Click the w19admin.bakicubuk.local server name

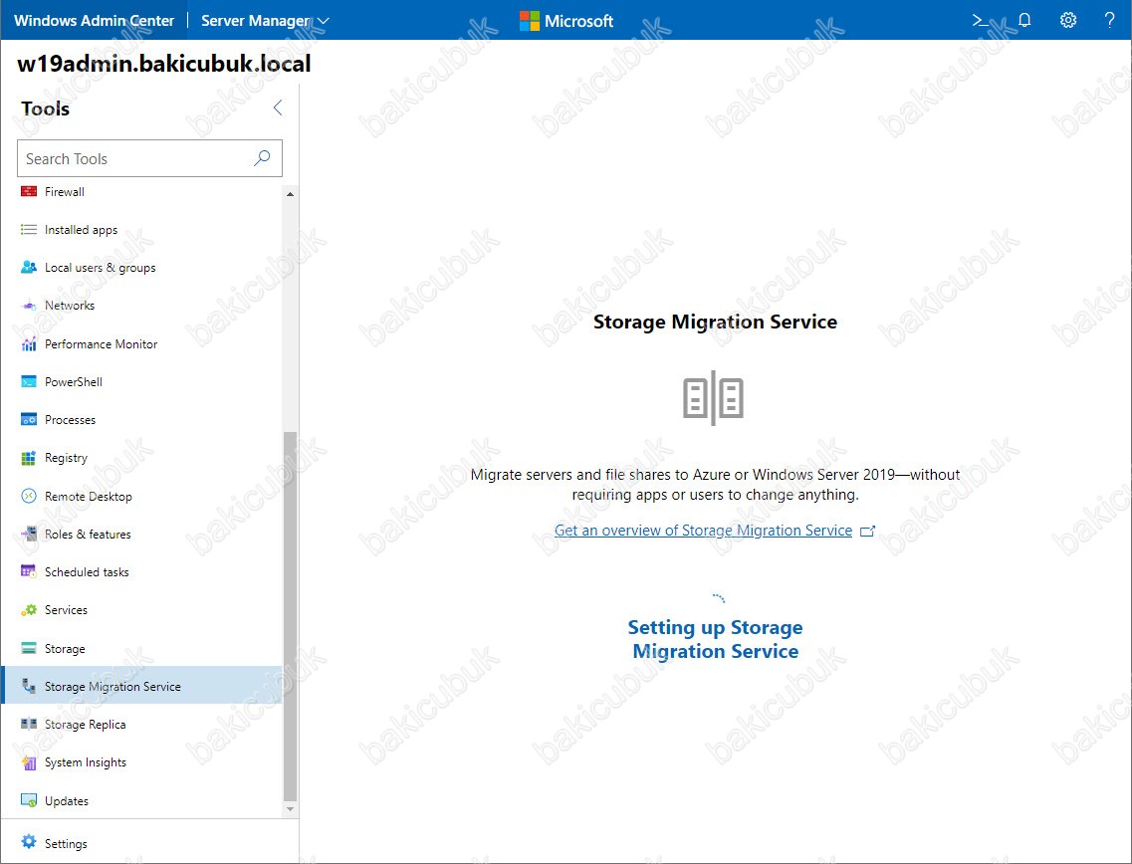click(164, 64)
